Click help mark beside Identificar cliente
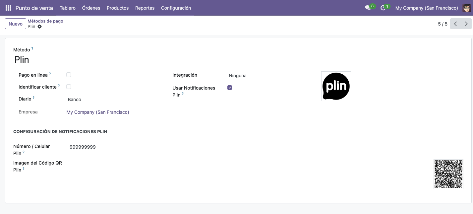This screenshot has width=473, height=214. click(59, 86)
